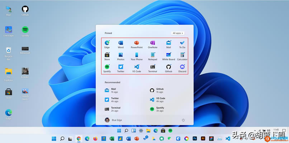Open Spotify icon on upper centered taskbar
The width and height of the screenshot is (289, 143).
click(170, 130)
